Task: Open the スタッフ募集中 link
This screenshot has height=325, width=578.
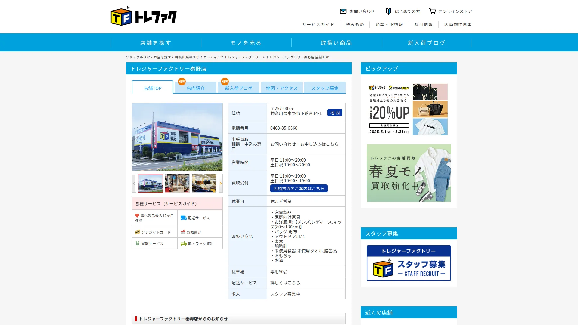Action: [285, 294]
